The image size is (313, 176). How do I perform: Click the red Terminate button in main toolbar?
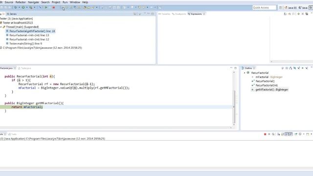click(53, 7)
